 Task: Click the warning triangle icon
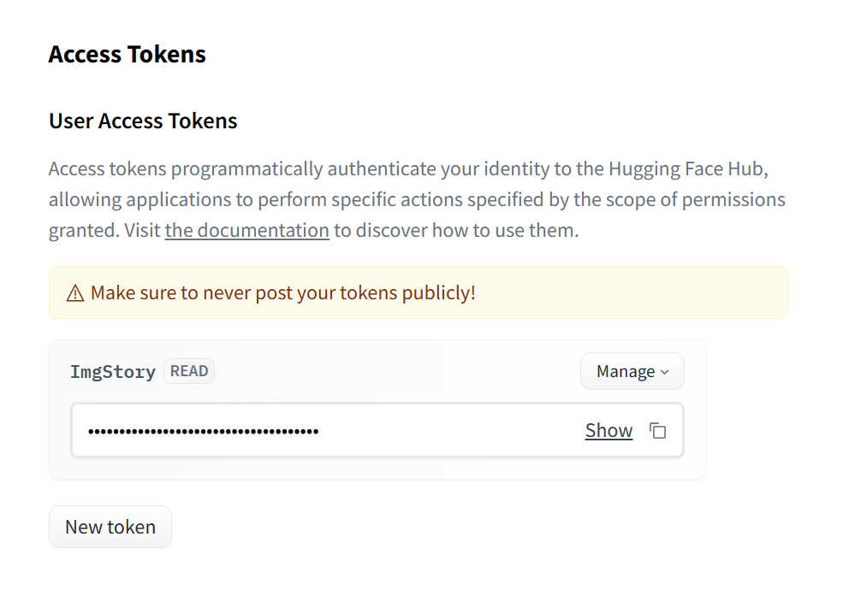(75, 293)
